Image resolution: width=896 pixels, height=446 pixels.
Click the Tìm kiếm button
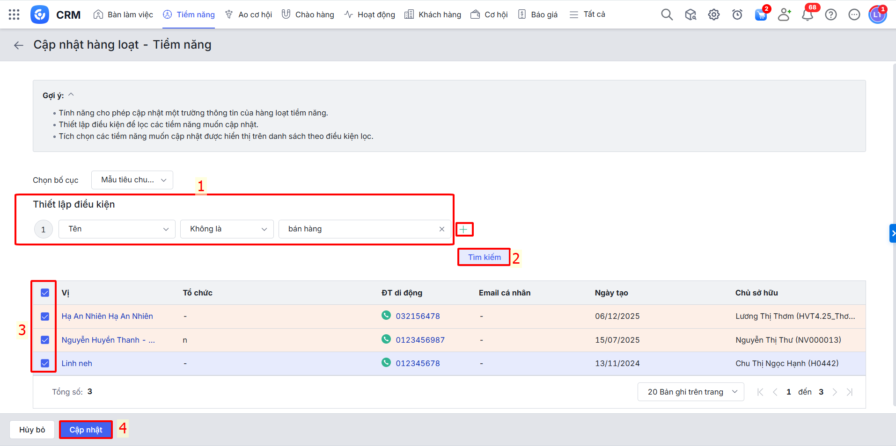click(x=484, y=257)
